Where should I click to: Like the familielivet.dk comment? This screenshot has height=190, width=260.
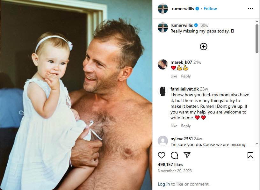[x=174, y=126]
